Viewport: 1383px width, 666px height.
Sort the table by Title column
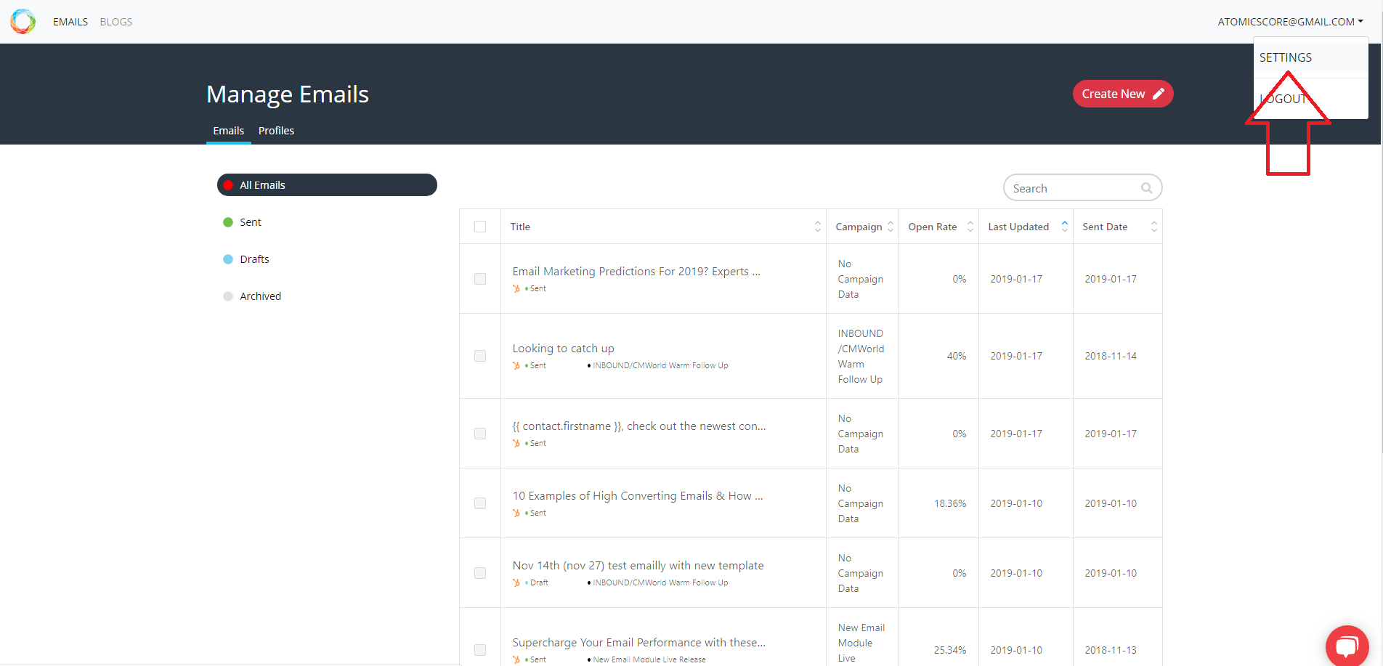tap(817, 227)
